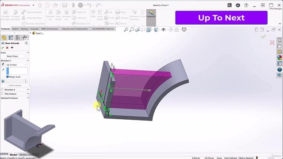Enable the Direction 2 checkbox
Image resolution: width=283 pixels, height=159 pixels.
(2, 90)
